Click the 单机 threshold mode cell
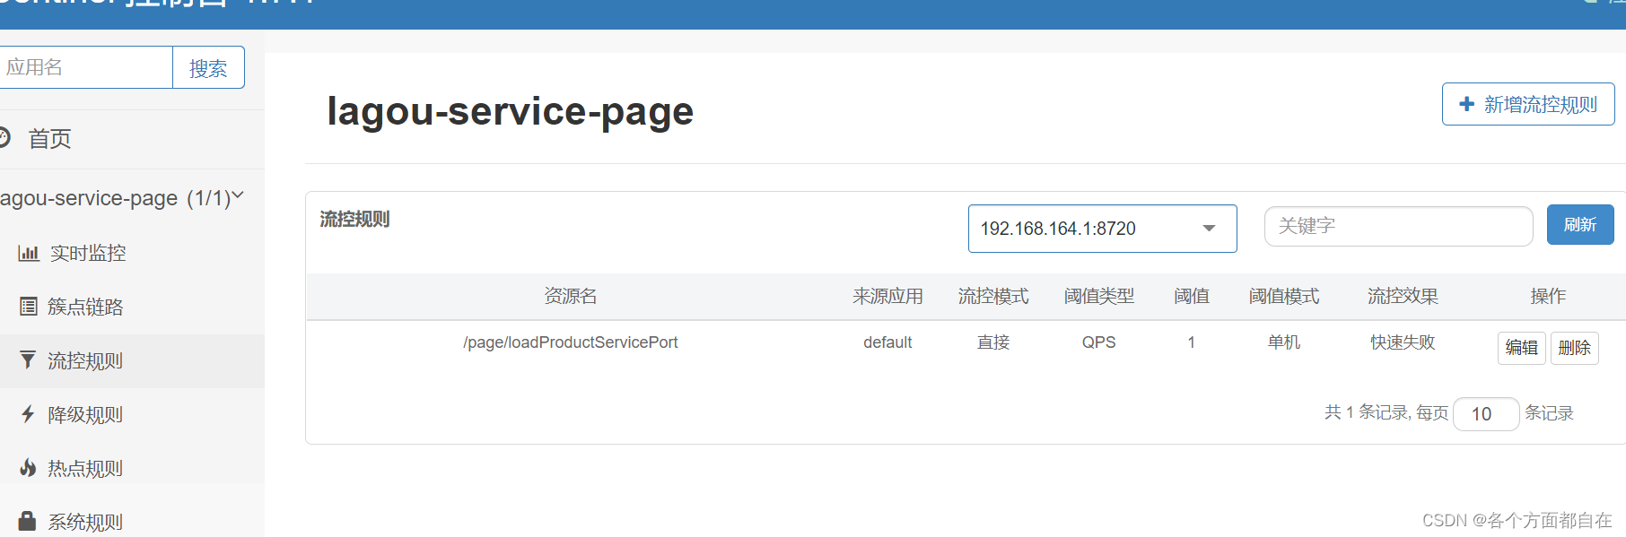Screen dimensions: 1626x537 click(x=1284, y=342)
